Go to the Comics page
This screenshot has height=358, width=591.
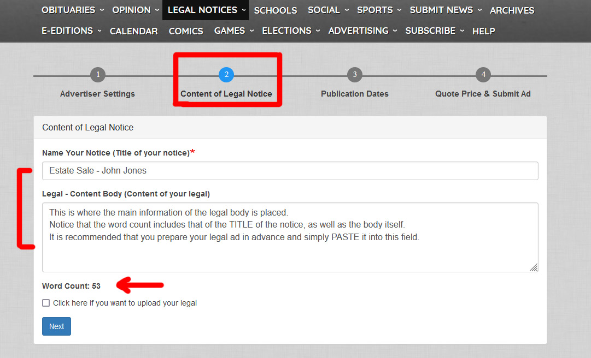pyautogui.click(x=186, y=31)
